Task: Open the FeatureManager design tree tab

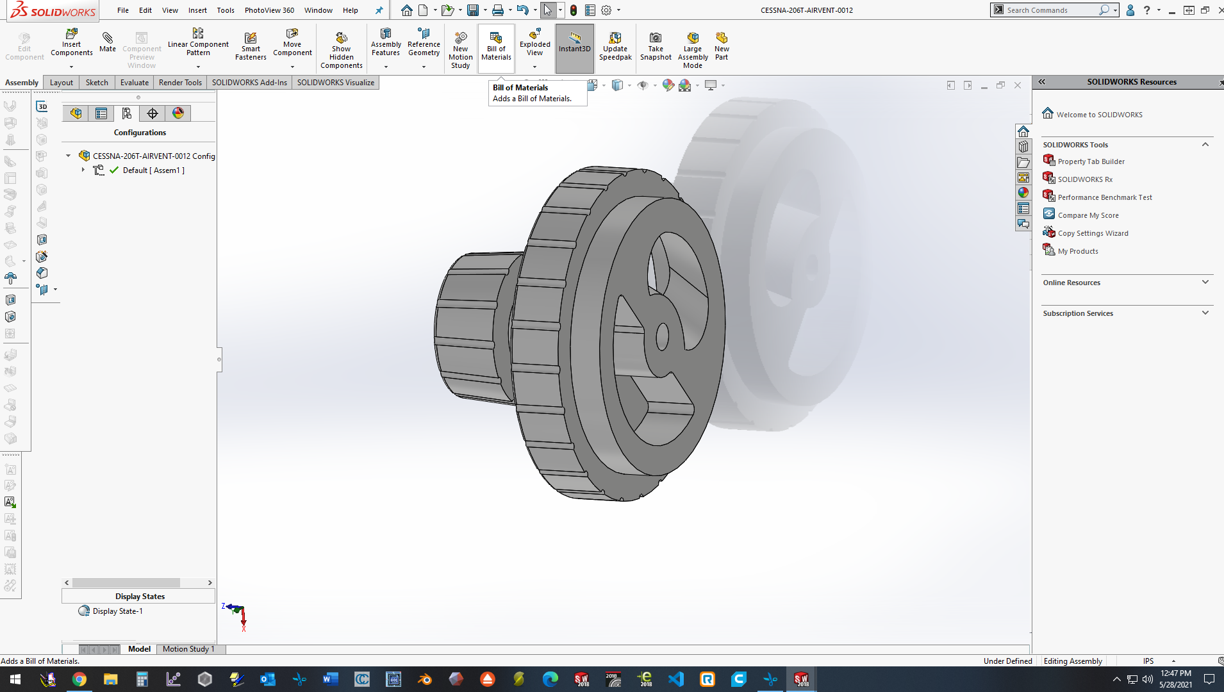Action: (76, 113)
